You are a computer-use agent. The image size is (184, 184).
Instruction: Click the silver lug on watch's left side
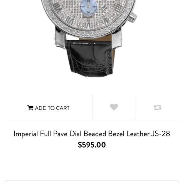pyautogui.click(x=60, y=38)
